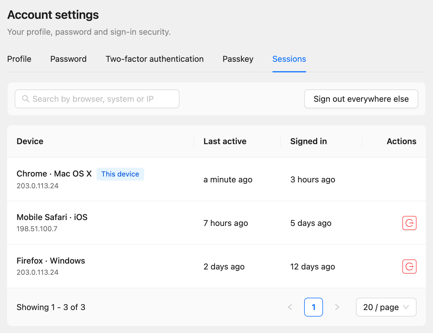Open the Password tab
The image size is (433, 333).
point(68,59)
